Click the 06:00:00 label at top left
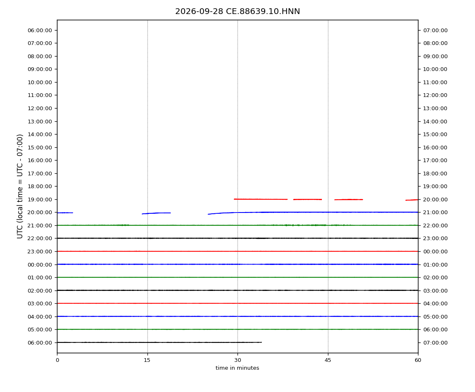Screen dimensions: 475x392 click(40, 31)
